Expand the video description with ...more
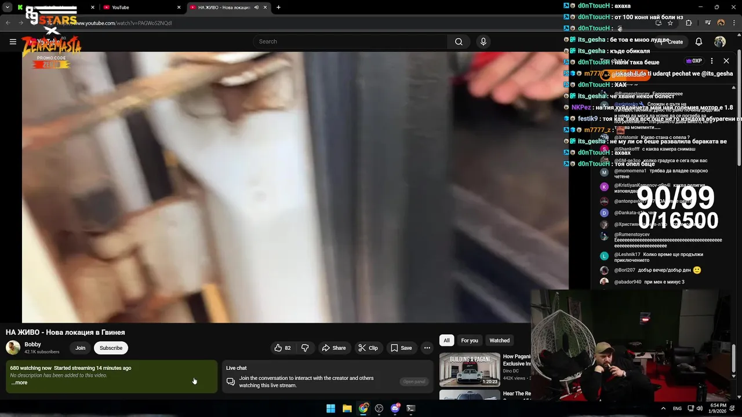Screen dimensions: 742x417 (19, 383)
